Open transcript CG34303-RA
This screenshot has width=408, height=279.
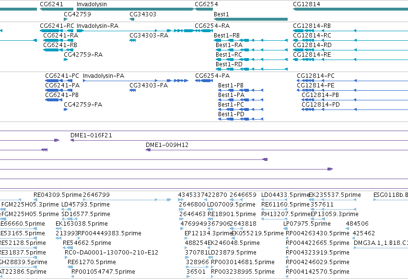pos(149,36)
